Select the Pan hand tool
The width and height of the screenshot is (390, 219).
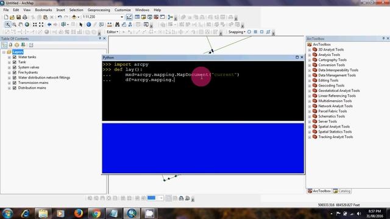click(x=20, y=24)
